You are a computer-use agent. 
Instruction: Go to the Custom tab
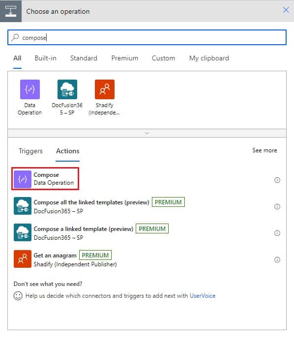163,58
